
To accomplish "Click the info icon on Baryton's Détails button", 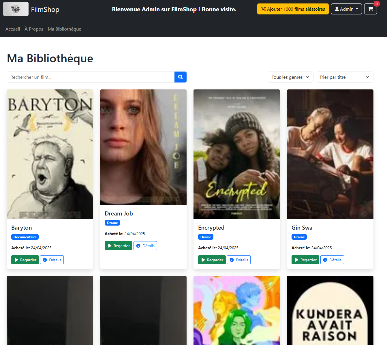I will [x=44, y=260].
